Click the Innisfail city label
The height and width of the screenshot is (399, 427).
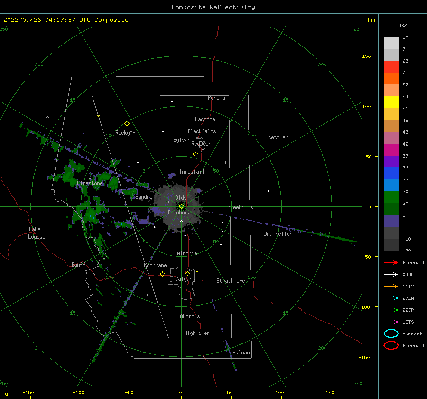tap(192, 172)
